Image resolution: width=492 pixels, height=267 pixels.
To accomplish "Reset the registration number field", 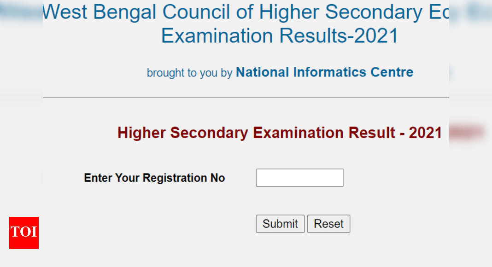I will click(x=328, y=224).
